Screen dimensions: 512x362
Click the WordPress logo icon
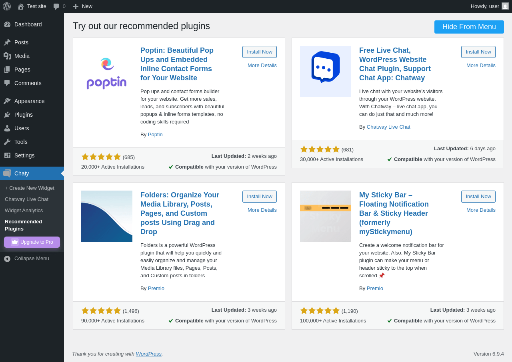coord(7,6)
